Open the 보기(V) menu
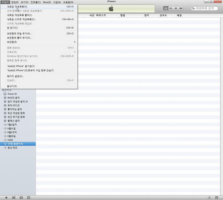 [x=25, y=2]
